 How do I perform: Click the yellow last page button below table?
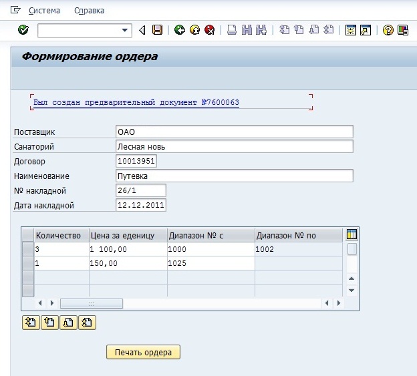click(87, 323)
